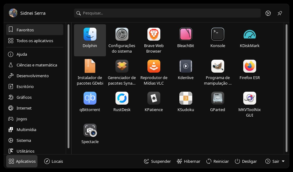Select the Escritório category

tap(35, 86)
